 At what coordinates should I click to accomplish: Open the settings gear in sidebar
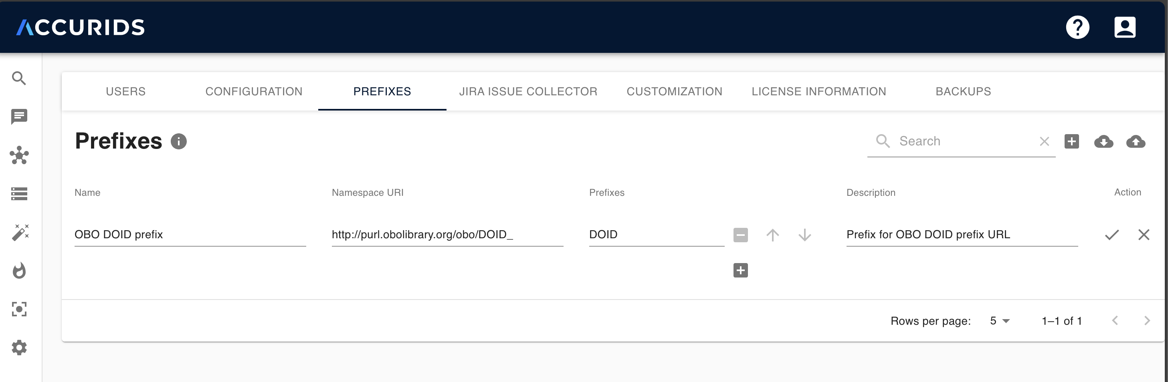pos(19,348)
